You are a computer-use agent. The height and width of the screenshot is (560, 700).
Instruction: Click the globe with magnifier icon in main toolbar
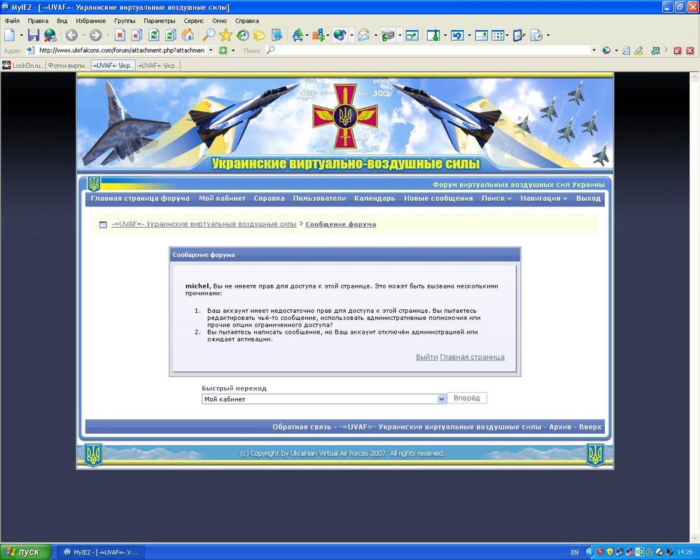pos(339,35)
